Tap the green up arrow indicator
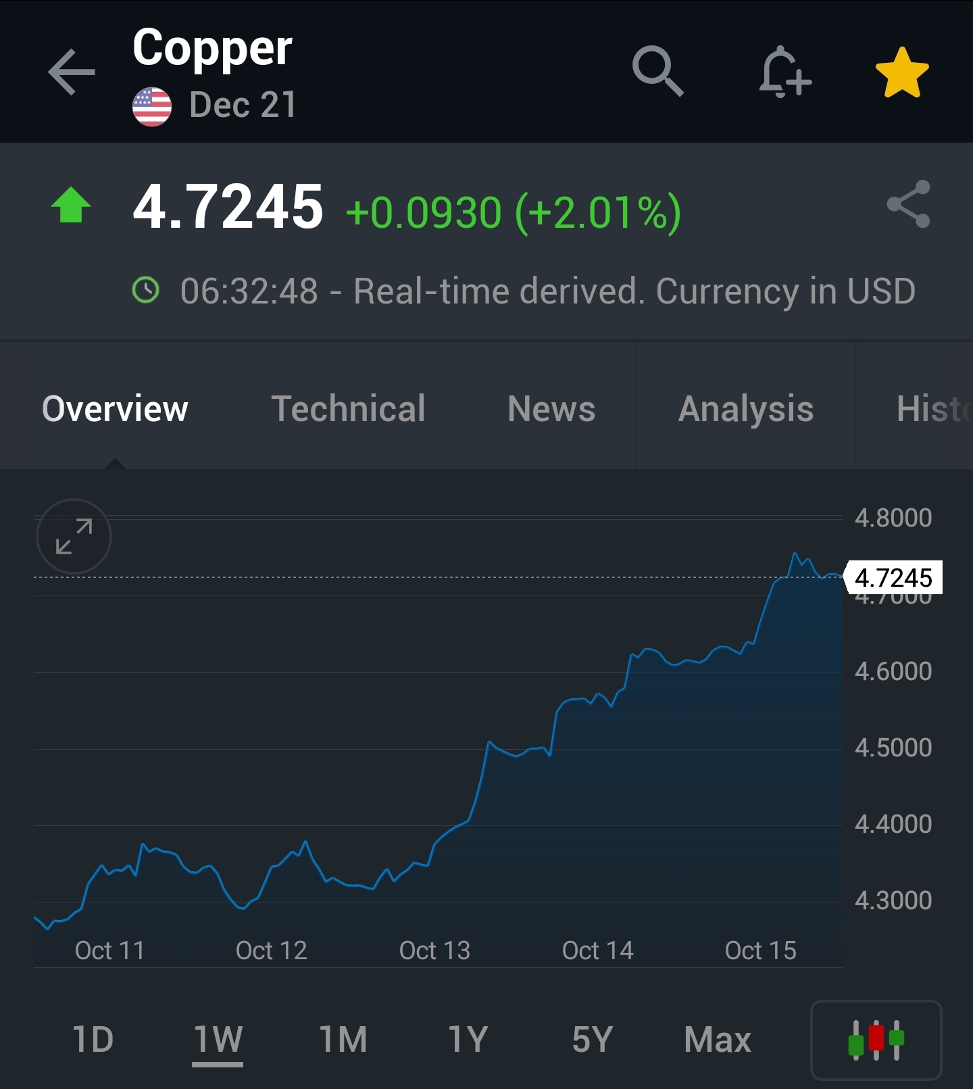 [x=71, y=205]
